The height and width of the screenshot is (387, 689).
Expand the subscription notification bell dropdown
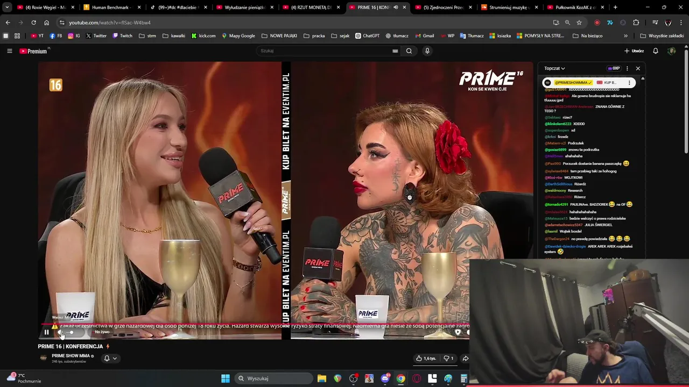point(110,359)
